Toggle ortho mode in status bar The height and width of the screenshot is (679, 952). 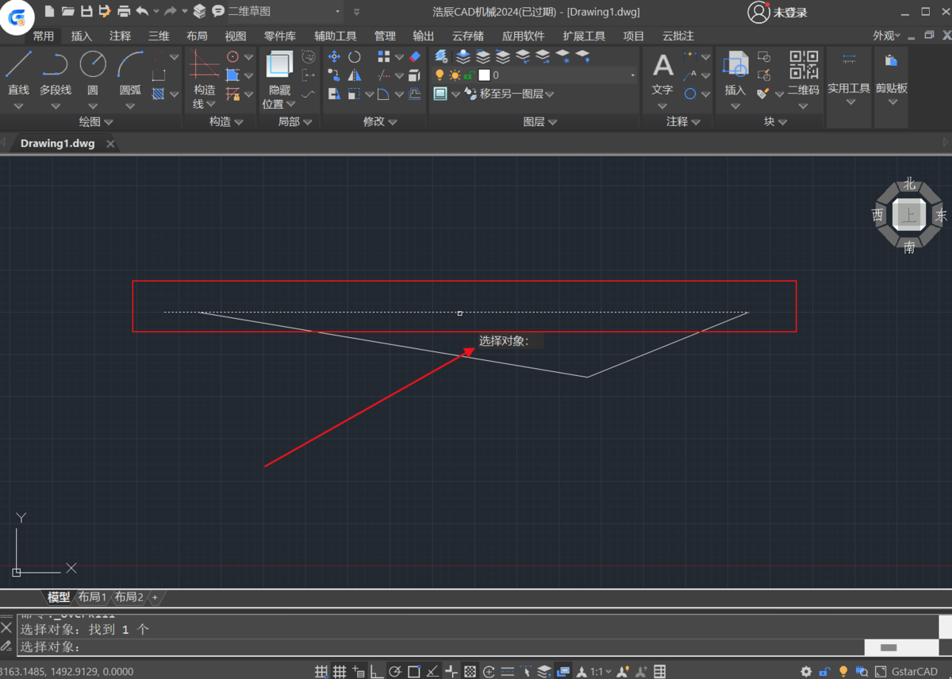377,672
